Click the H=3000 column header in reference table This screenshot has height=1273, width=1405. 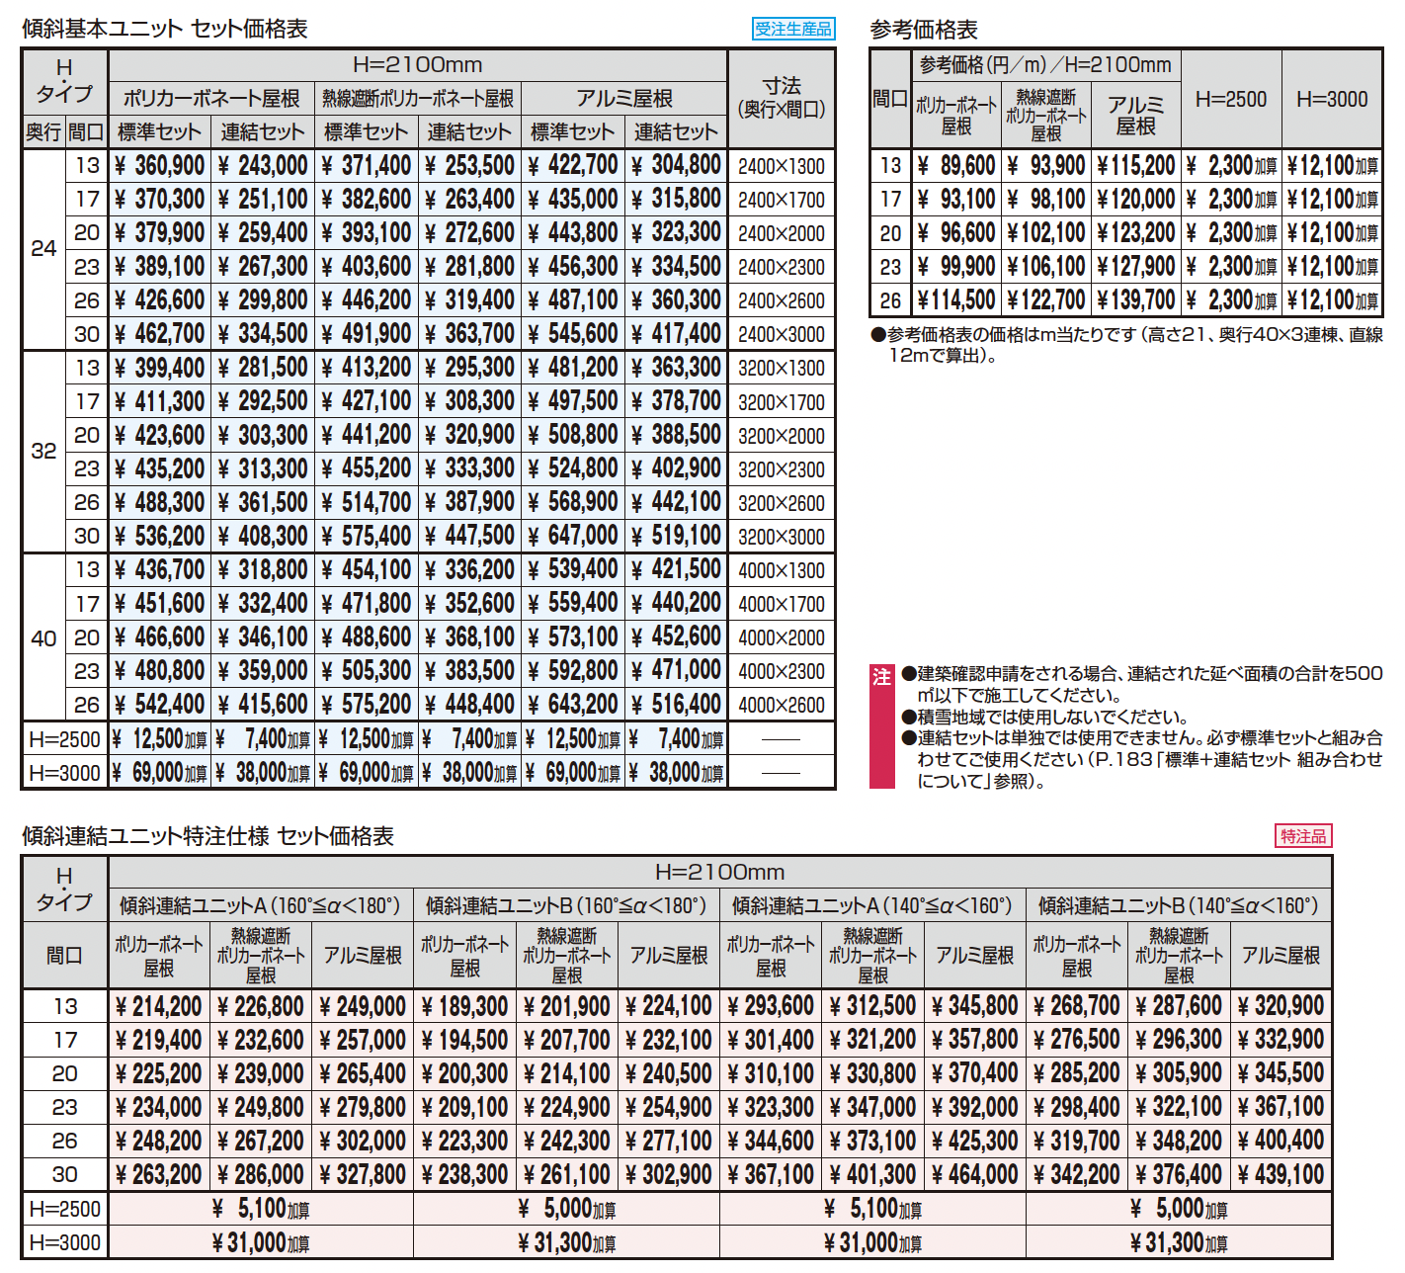pyautogui.click(x=1332, y=99)
